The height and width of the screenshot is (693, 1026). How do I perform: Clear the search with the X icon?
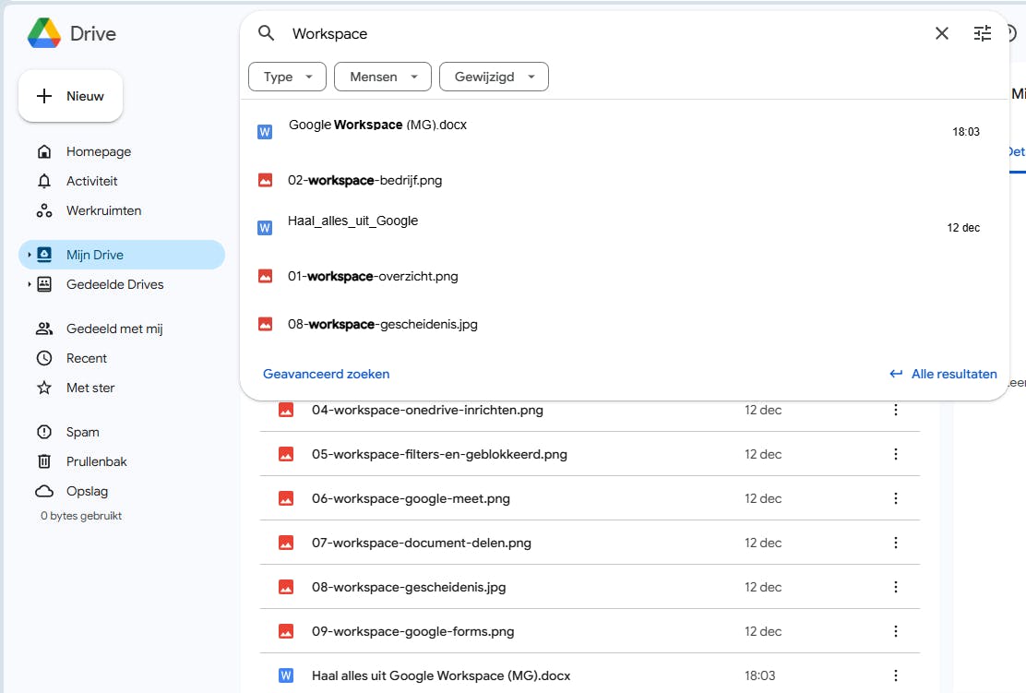[x=942, y=33]
